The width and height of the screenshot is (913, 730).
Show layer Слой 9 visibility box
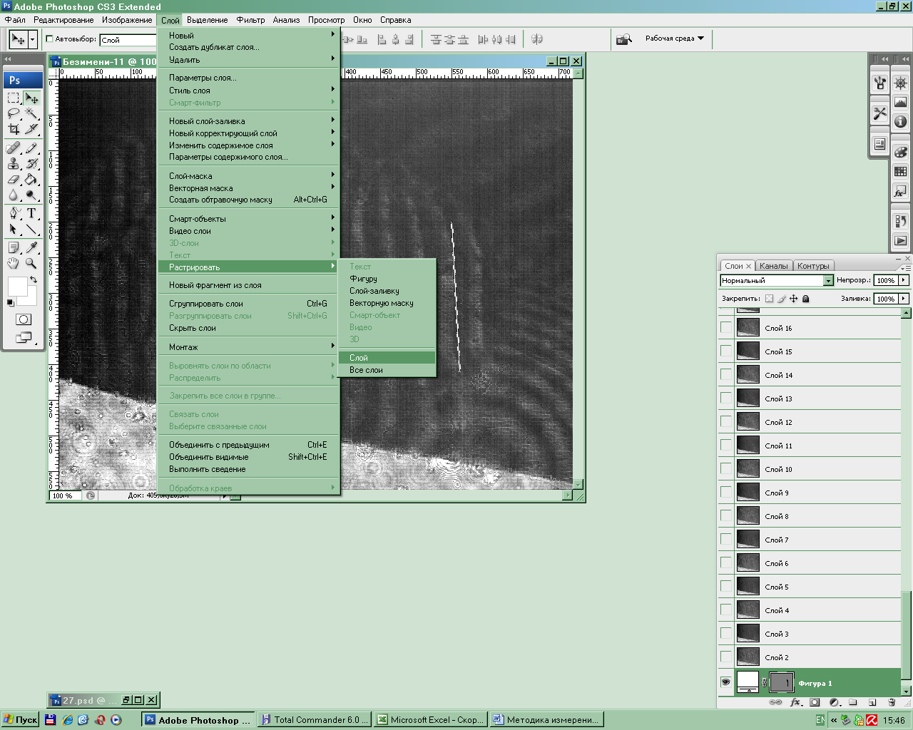coord(725,492)
